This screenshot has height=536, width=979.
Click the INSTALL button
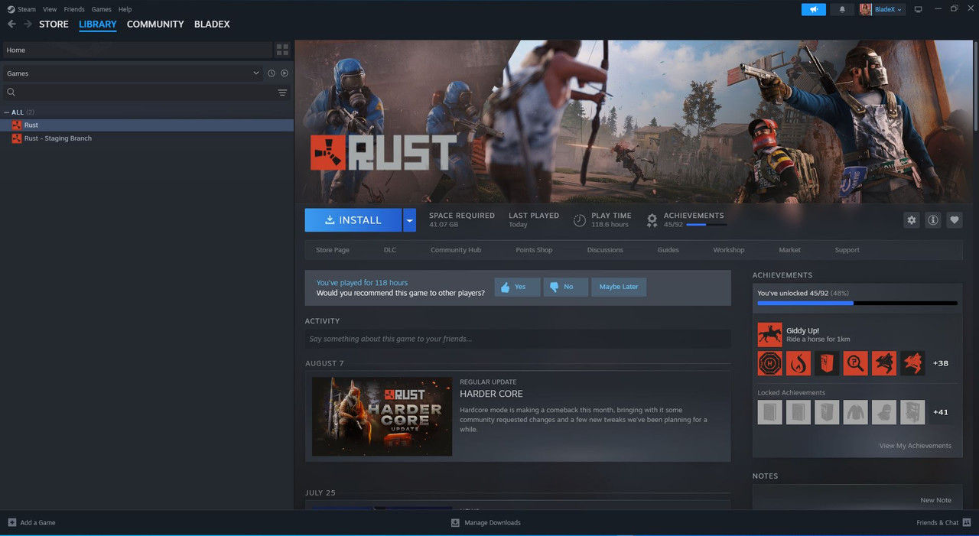coord(353,220)
